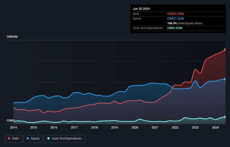Select the teal Cash endpoint marker on chart
Image resolution: width=230 pixels, height=147 pixels.
click(x=225, y=117)
